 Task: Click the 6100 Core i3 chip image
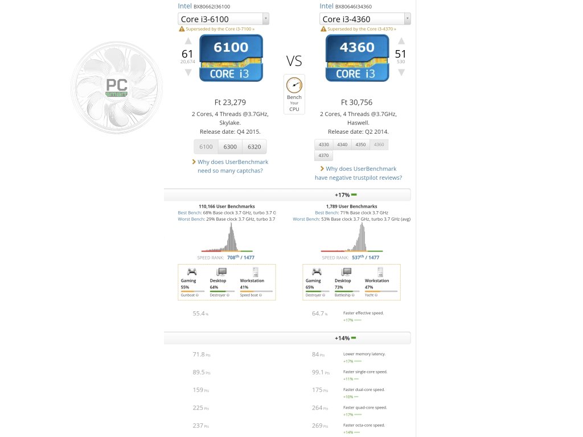tap(231, 58)
